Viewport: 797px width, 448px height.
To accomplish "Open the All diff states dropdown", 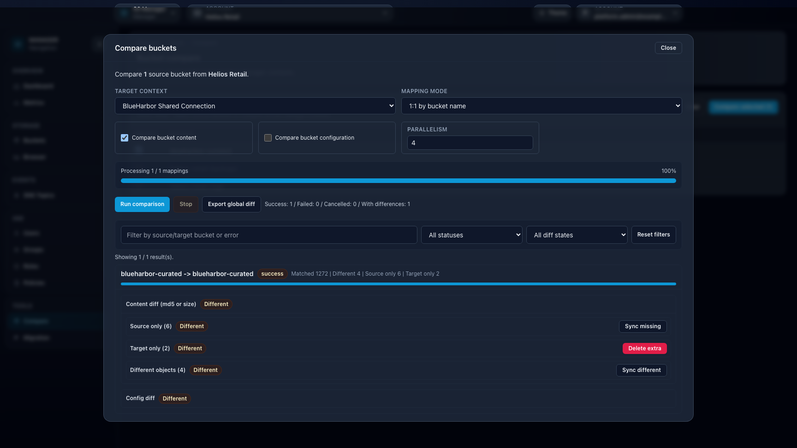I will pyautogui.click(x=576, y=235).
